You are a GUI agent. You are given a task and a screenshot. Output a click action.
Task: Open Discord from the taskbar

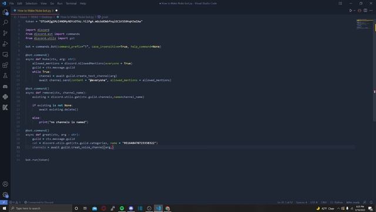tap(131, 208)
